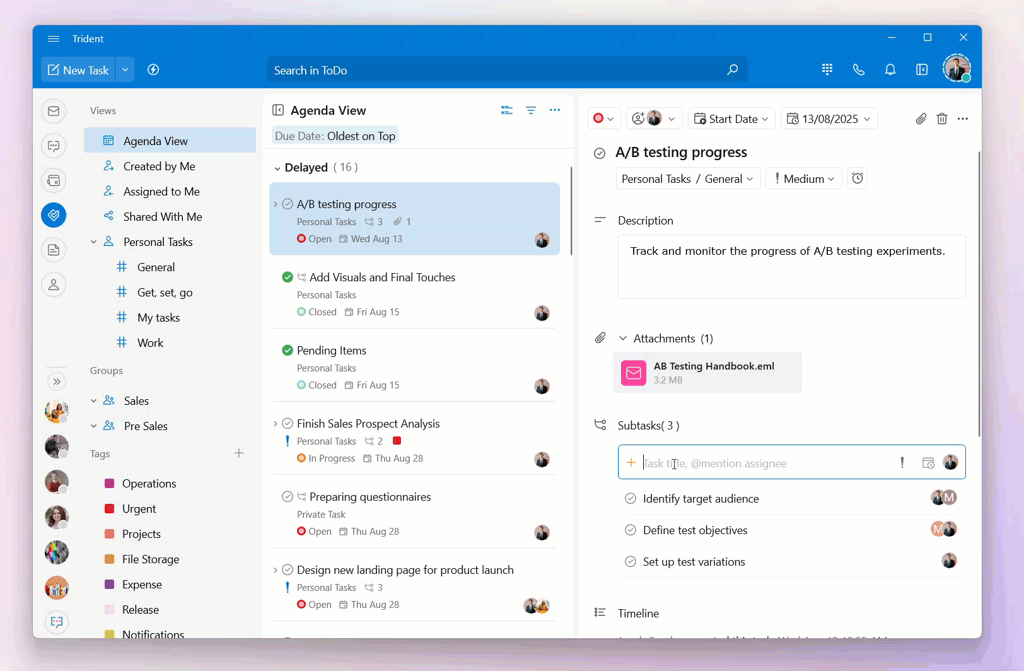Viewport: 1024px width, 671px height.
Task: Collapse the Delayed group
Action: (277, 168)
